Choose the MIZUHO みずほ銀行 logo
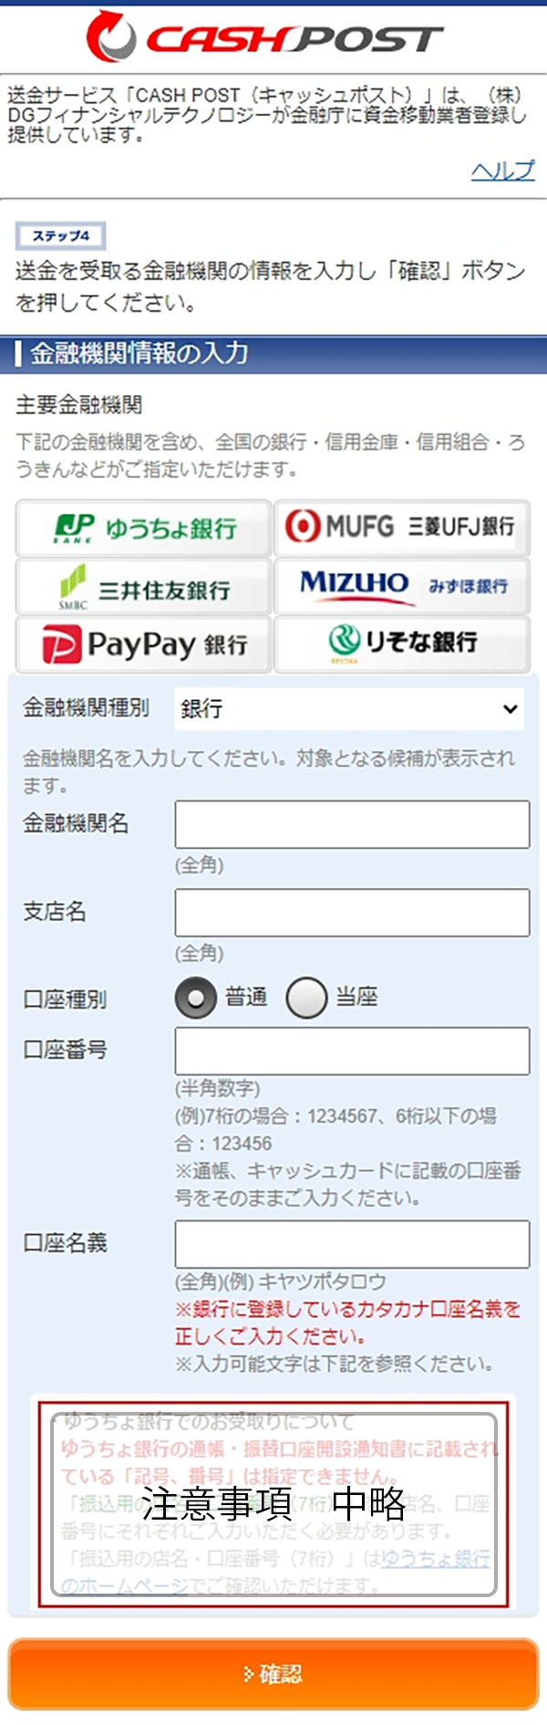 click(402, 585)
